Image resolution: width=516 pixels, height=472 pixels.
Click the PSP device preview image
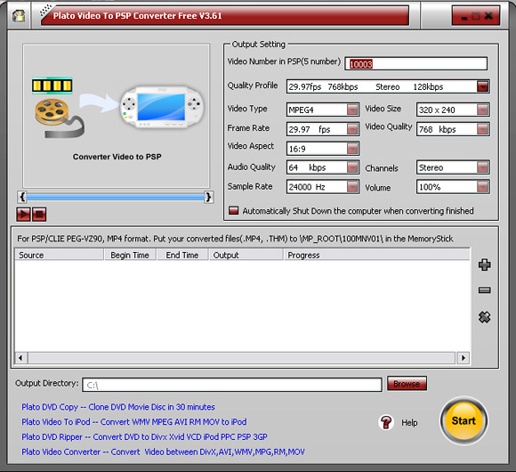(162, 108)
